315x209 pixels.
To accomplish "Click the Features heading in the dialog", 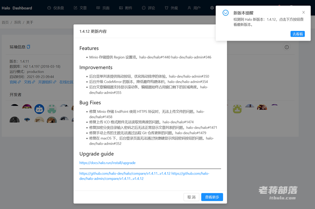I will 89,48.
